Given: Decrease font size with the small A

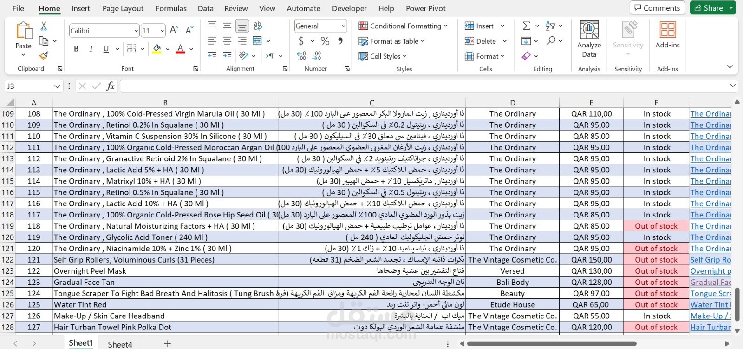Looking at the screenshot, I should click(189, 30).
